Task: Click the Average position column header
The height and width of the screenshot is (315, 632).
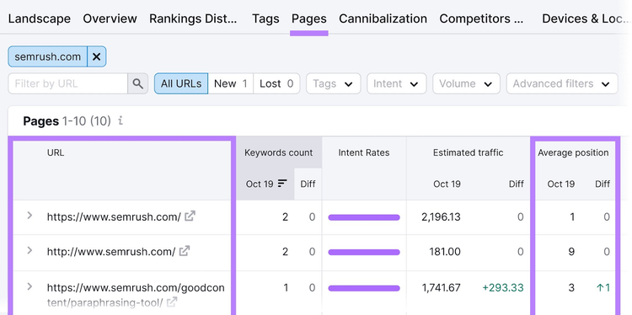Action: [x=573, y=152]
